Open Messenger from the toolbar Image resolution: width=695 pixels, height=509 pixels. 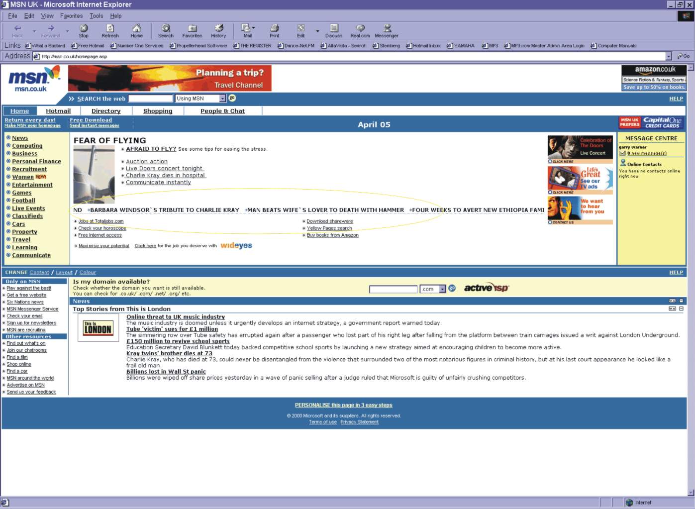point(387,31)
